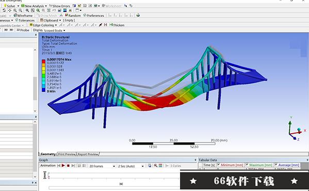Click the yellow-green toolbar icon near Show Errors

click(79, 6)
